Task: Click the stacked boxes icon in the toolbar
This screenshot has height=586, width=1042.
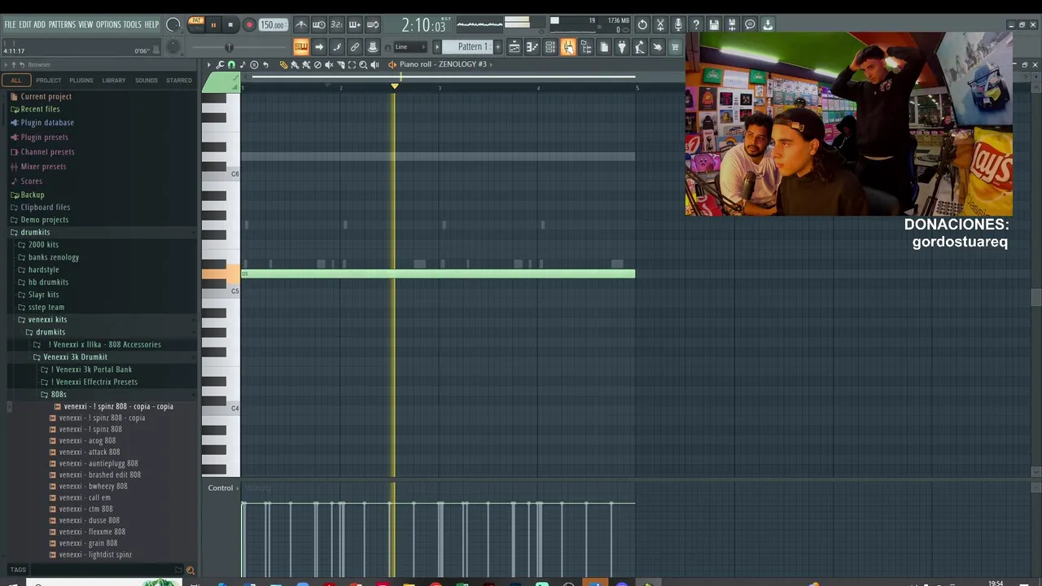Action: (x=586, y=47)
